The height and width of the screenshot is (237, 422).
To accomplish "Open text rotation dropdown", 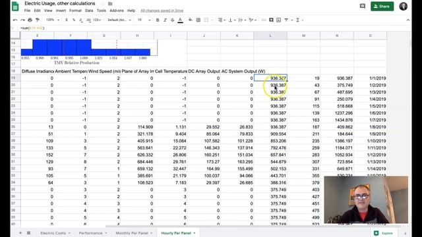I will pos(252,20).
